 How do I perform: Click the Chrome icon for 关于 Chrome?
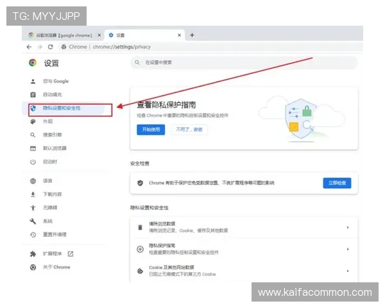point(33,267)
